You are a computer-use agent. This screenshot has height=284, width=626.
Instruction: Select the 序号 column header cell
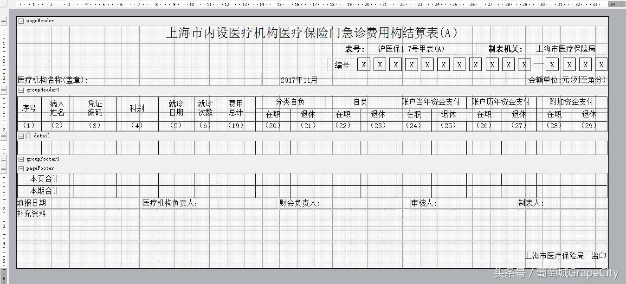28,108
